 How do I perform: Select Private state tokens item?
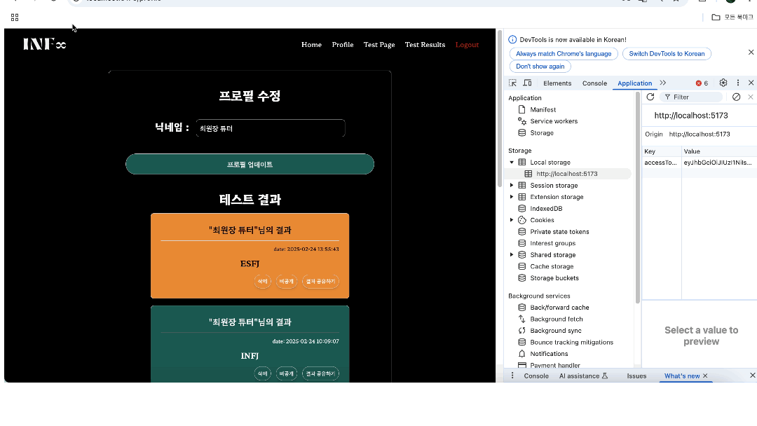559,232
